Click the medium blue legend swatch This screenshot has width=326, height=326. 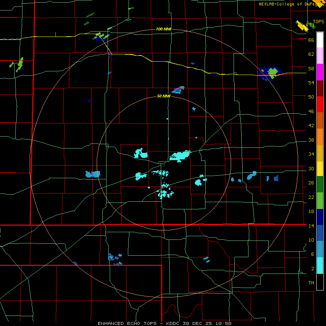click(320, 233)
